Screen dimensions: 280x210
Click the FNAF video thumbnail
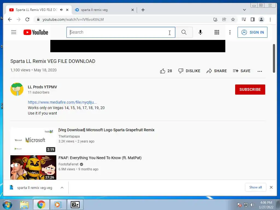33,168
